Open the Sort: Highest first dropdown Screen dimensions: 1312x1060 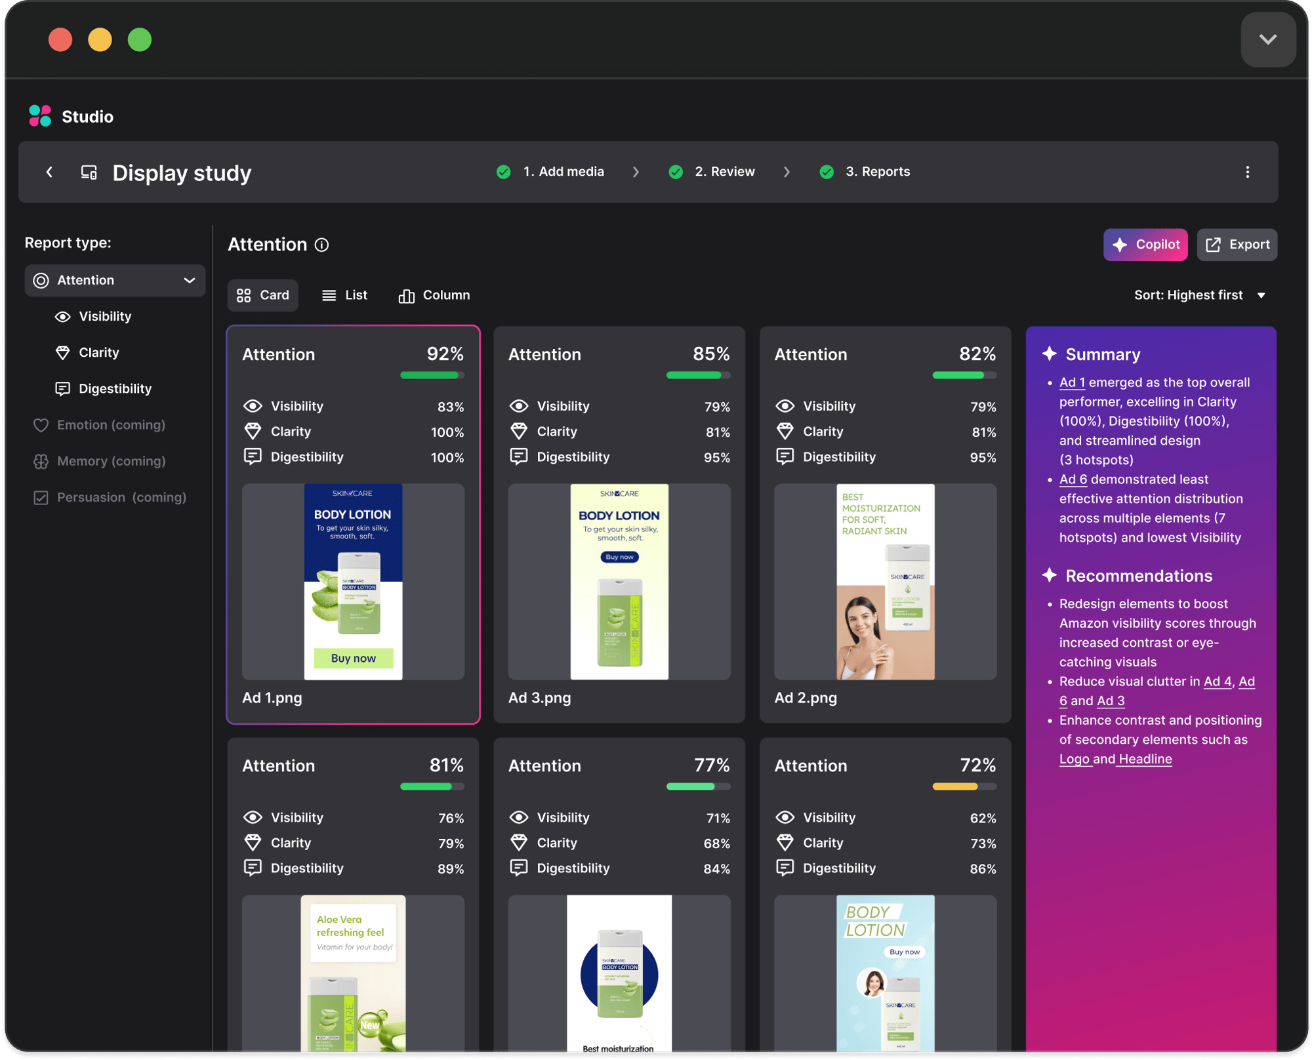(x=1199, y=295)
